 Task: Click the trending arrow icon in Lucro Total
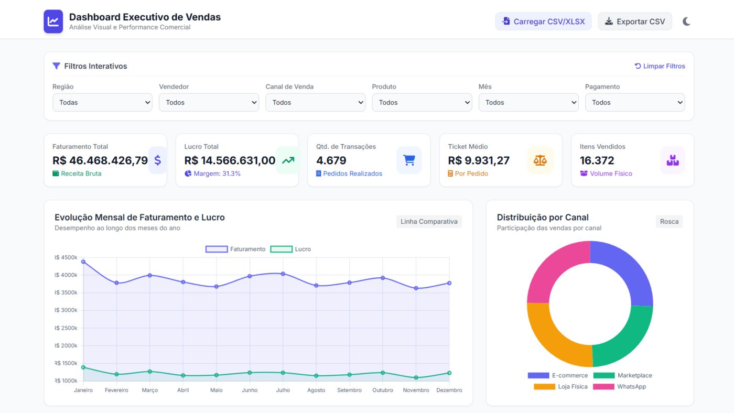pyautogui.click(x=288, y=160)
